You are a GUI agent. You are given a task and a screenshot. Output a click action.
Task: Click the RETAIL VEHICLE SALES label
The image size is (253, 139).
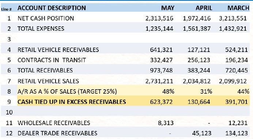point(48,81)
